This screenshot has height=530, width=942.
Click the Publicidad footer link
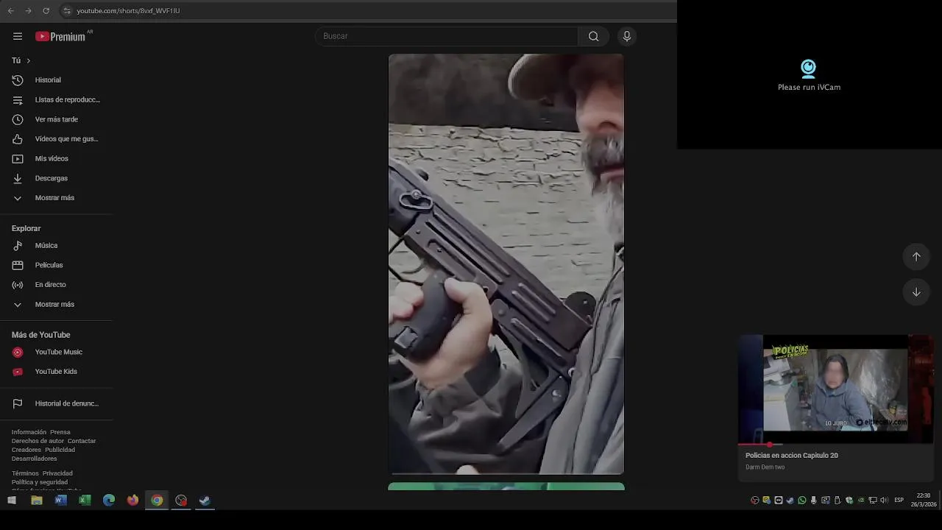(x=60, y=450)
